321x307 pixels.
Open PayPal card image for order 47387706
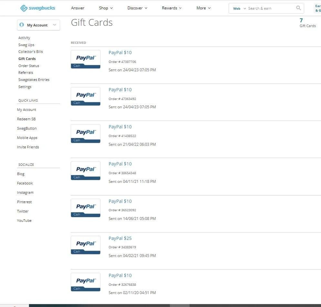click(86, 59)
